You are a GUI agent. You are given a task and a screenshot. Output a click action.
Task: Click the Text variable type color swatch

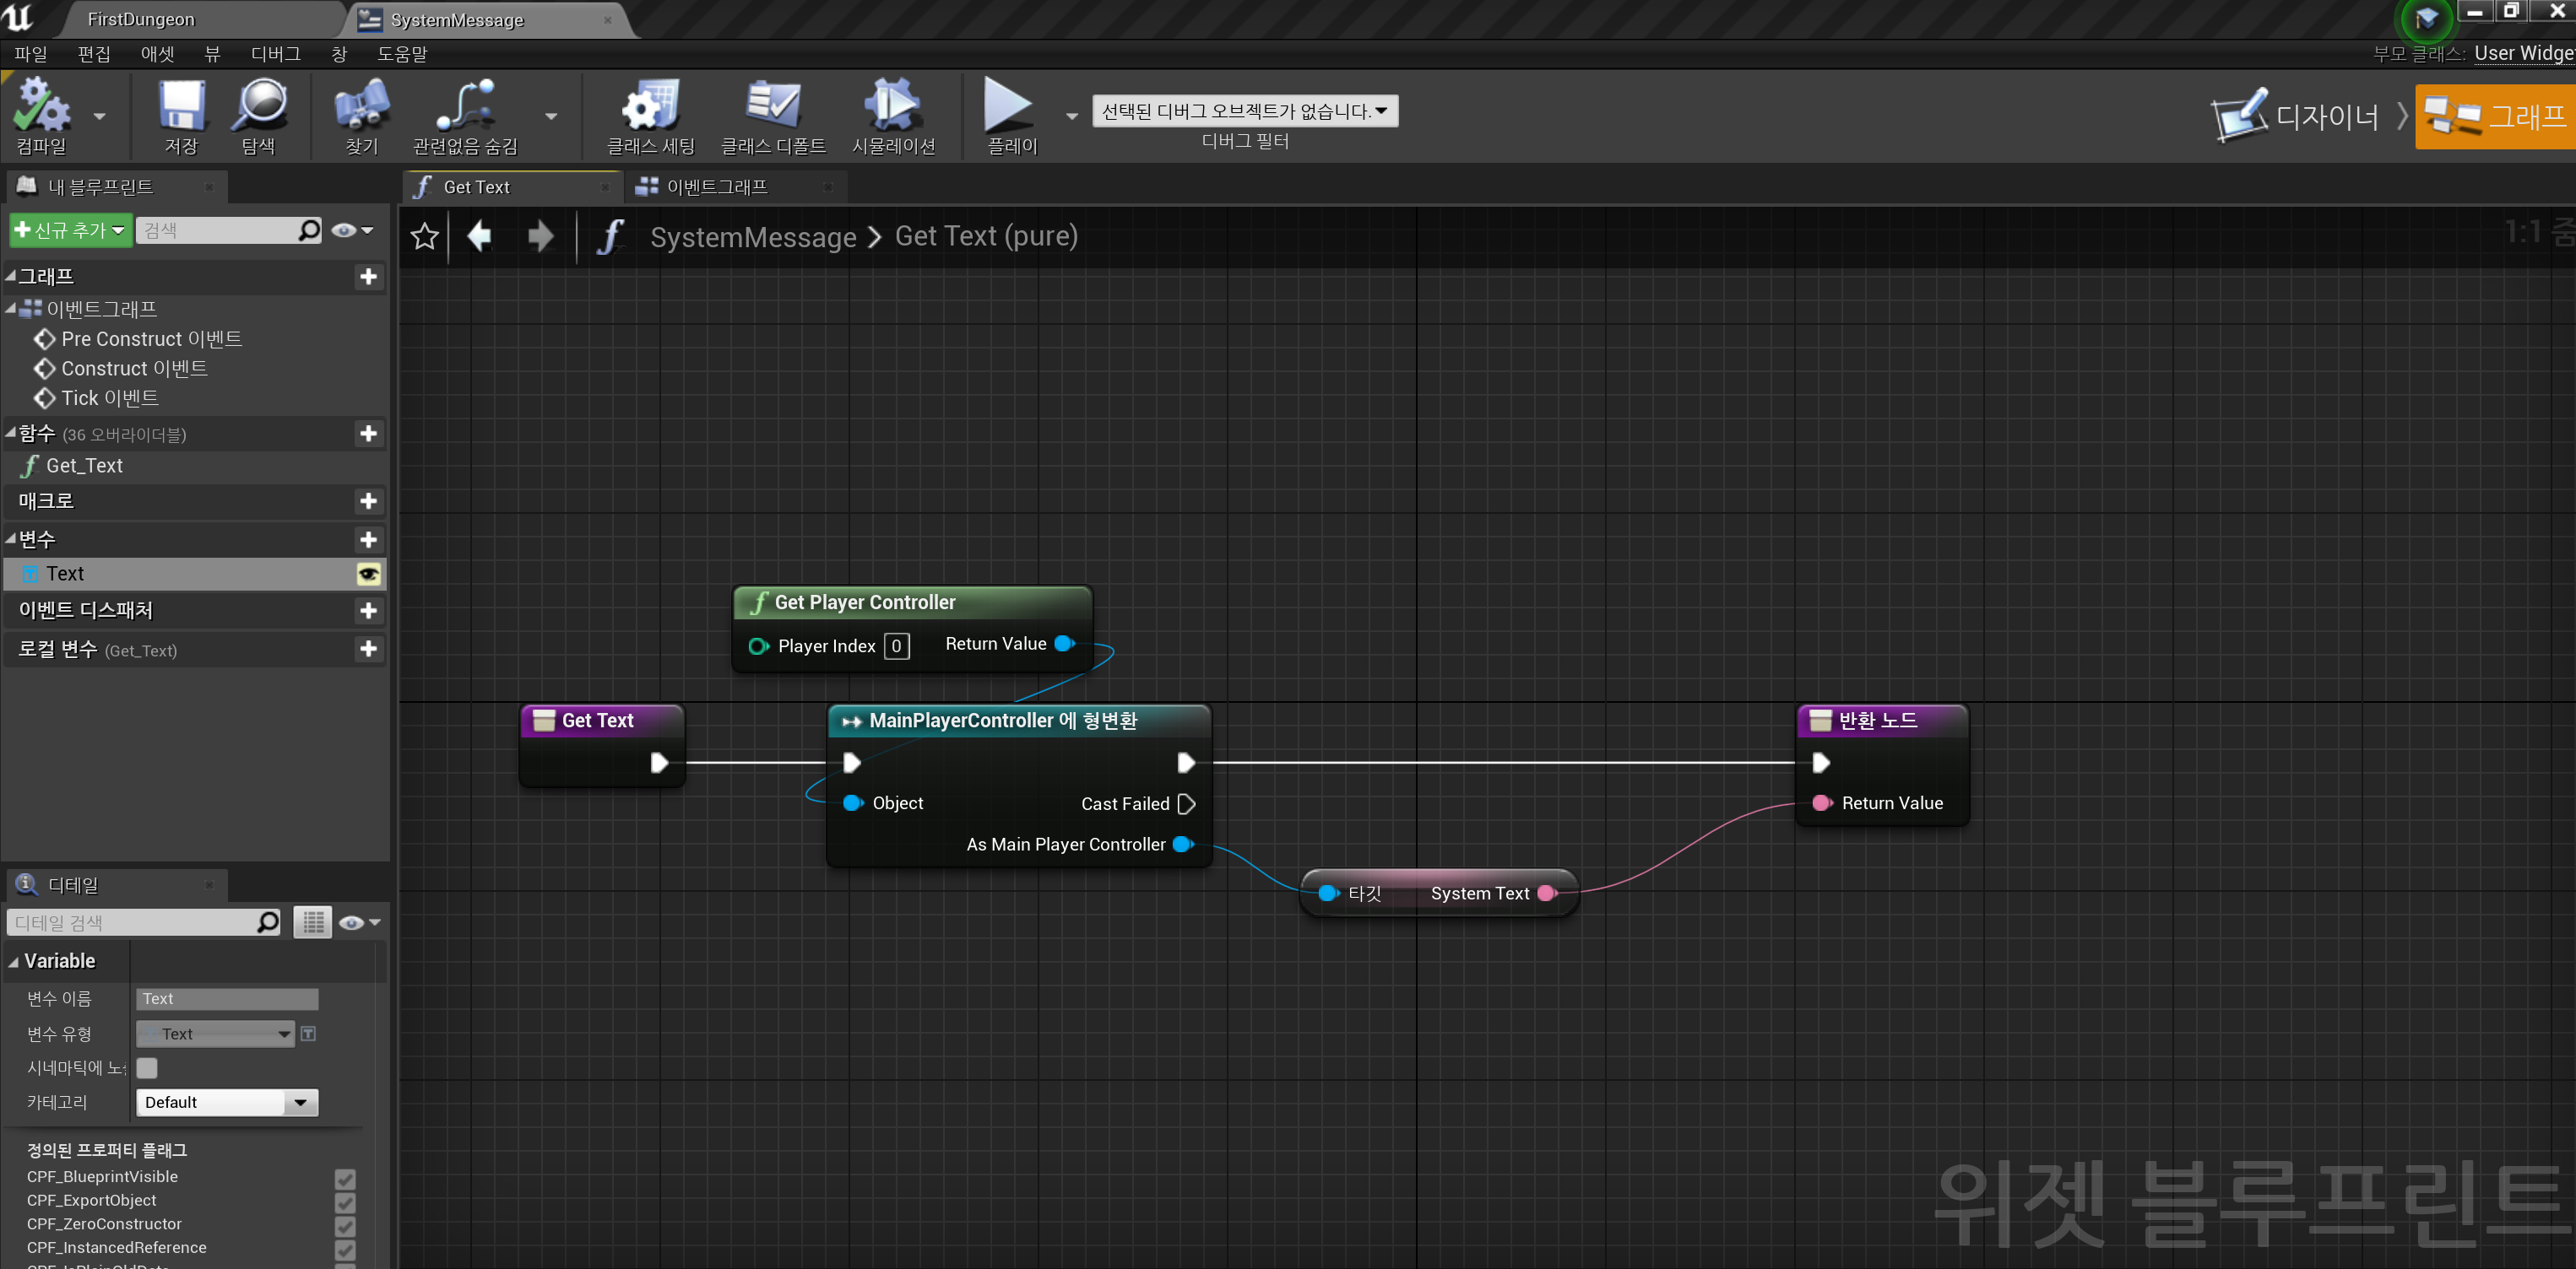(150, 1034)
